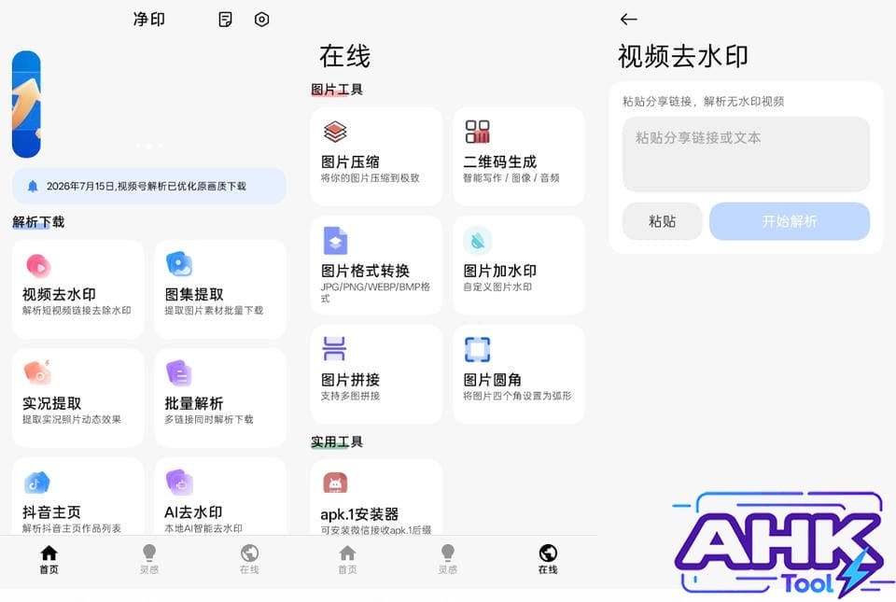Screen dimensions: 896x602
Task: Open 实况提取 card title
Action: [52, 403]
